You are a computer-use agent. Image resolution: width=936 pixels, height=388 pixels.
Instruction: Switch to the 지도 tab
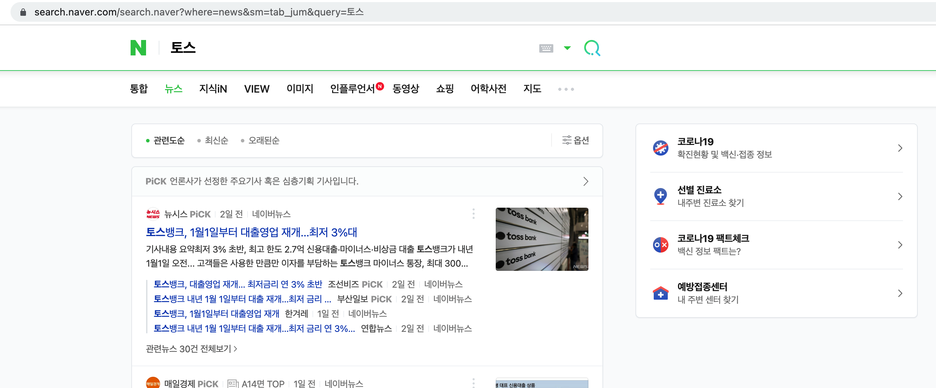pyautogui.click(x=532, y=88)
